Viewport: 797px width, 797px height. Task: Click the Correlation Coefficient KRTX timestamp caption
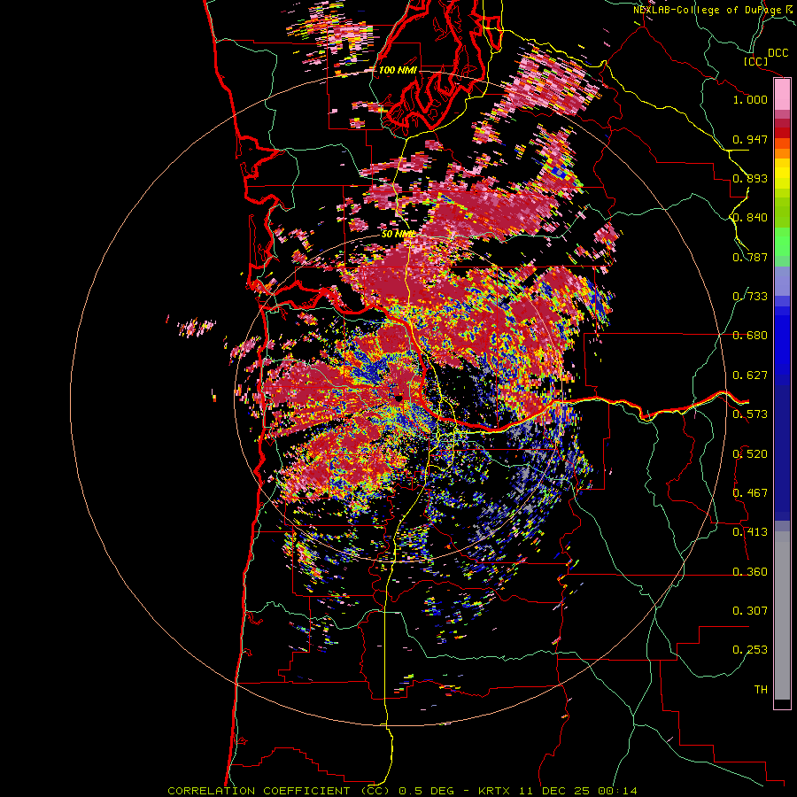[402, 791]
